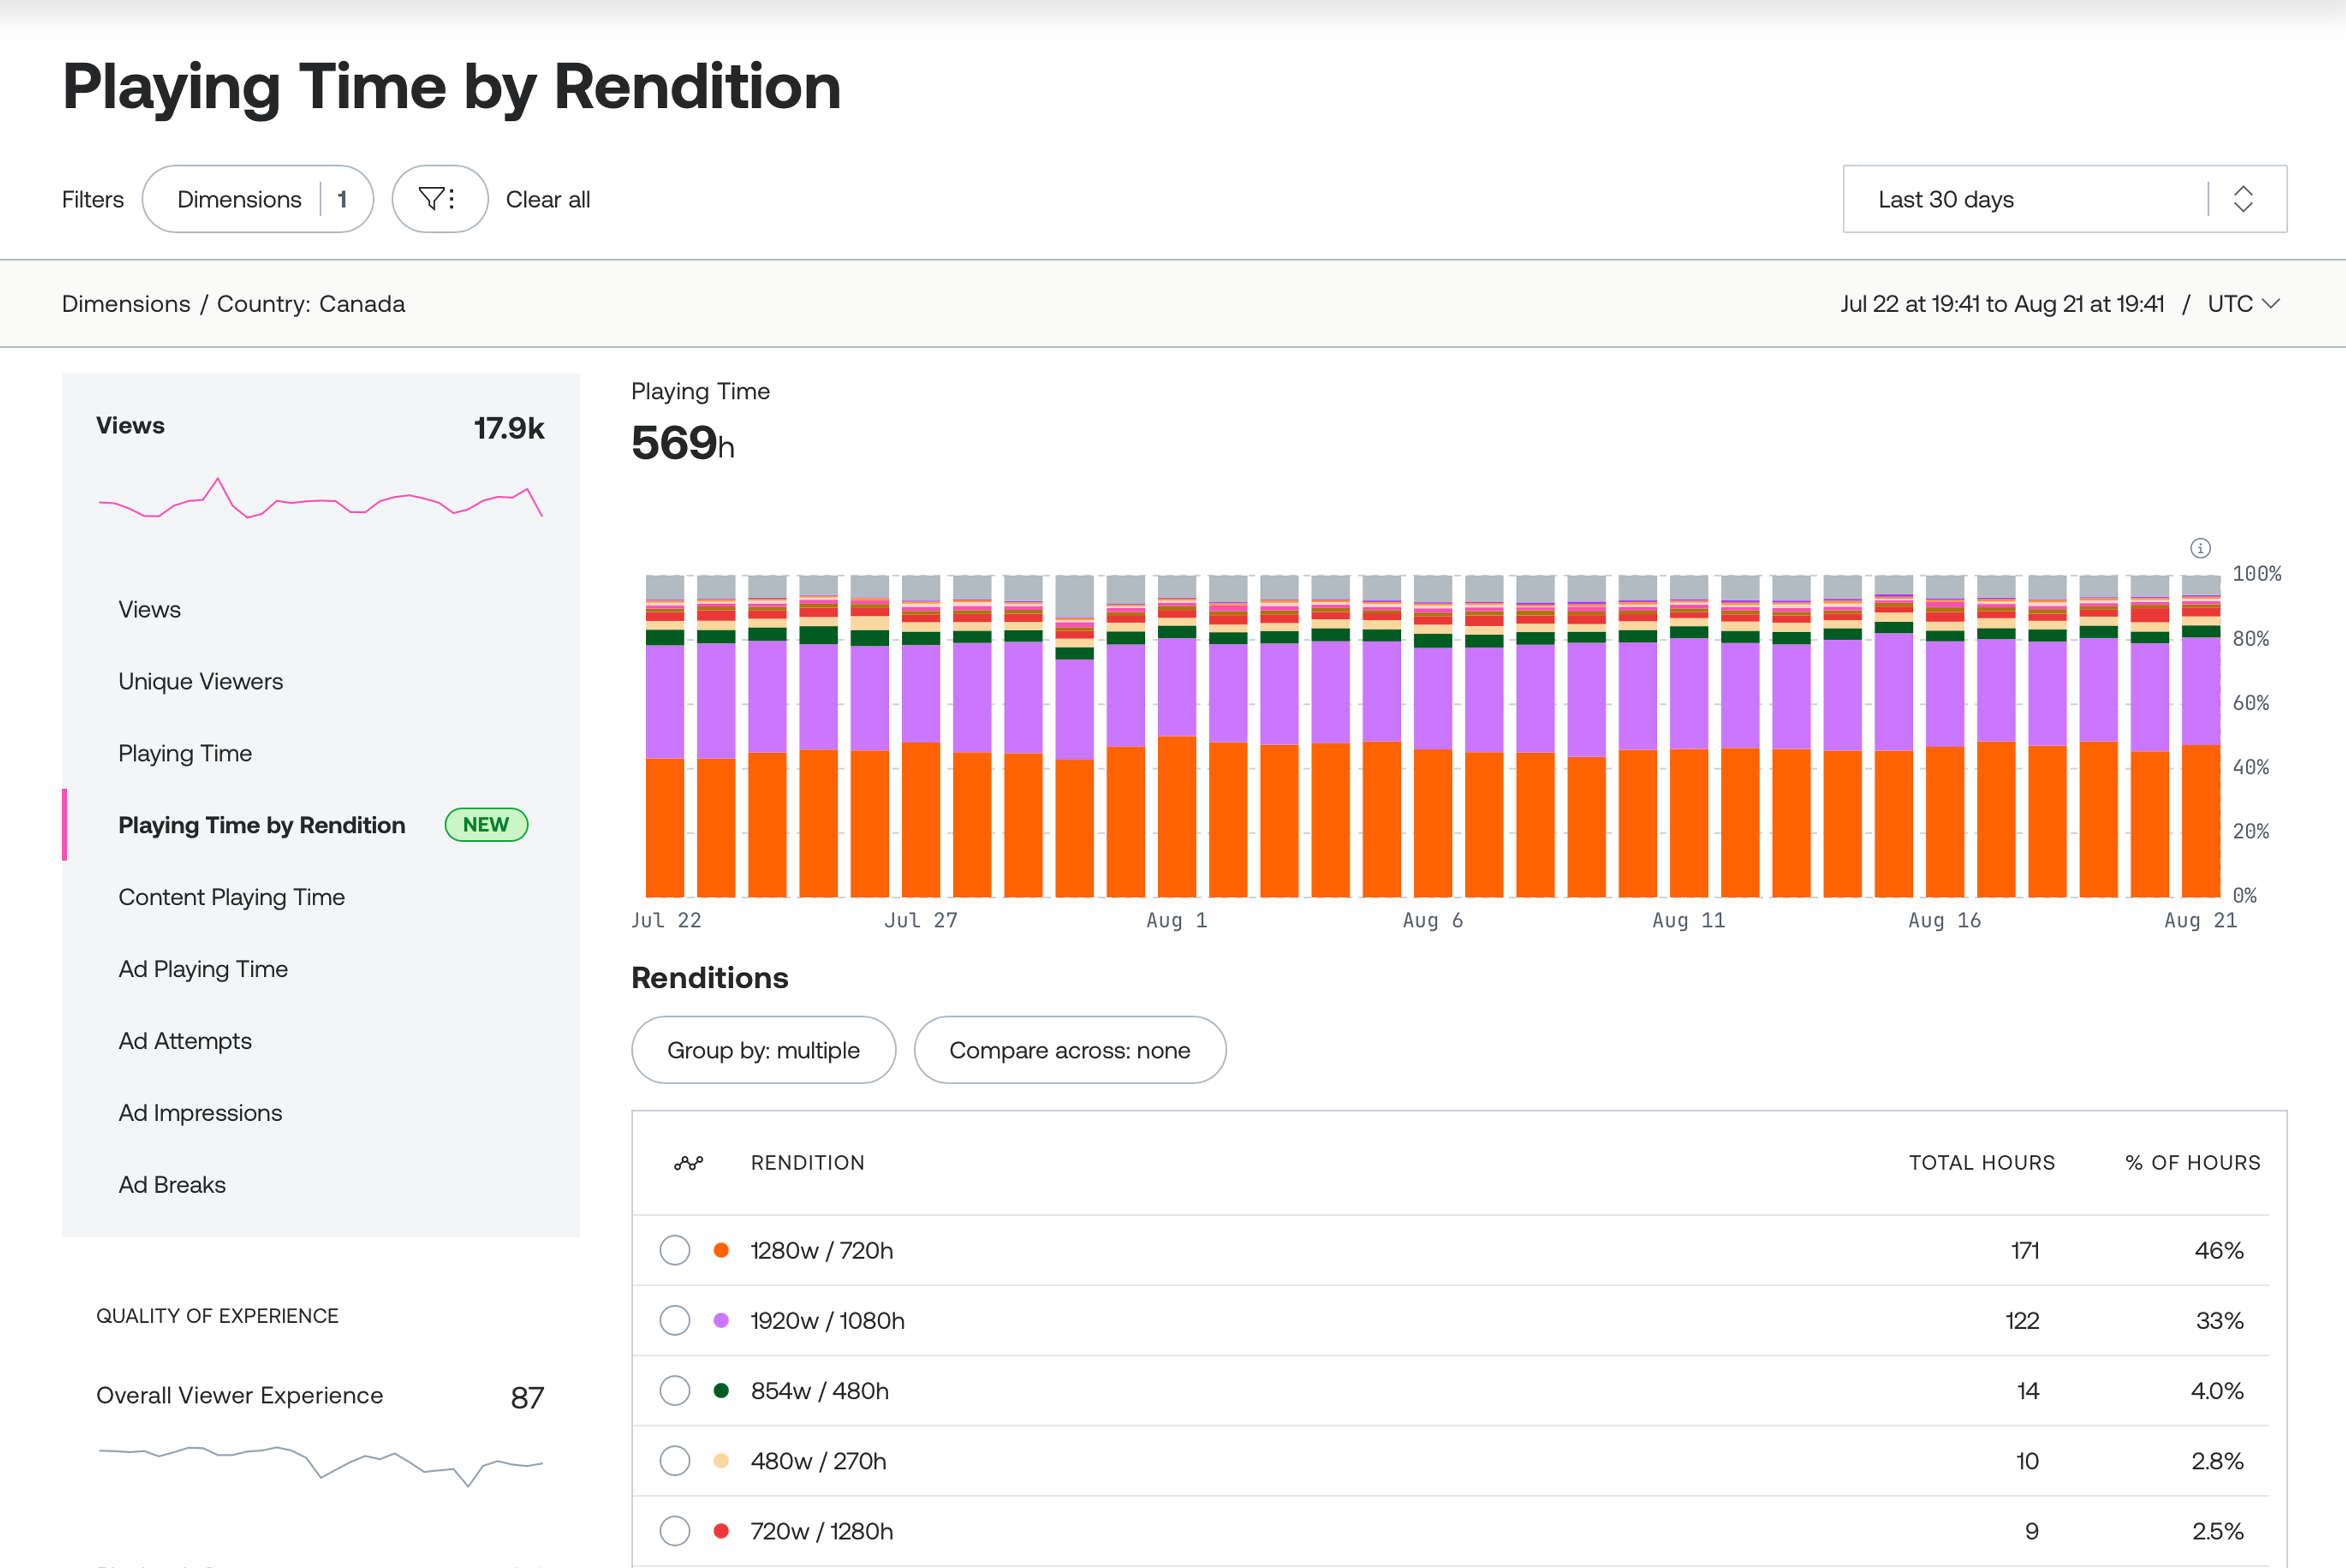Screen dimensions: 2346x1568
Task: Click the up-down arrows on date selector
Action: tap(2243, 199)
